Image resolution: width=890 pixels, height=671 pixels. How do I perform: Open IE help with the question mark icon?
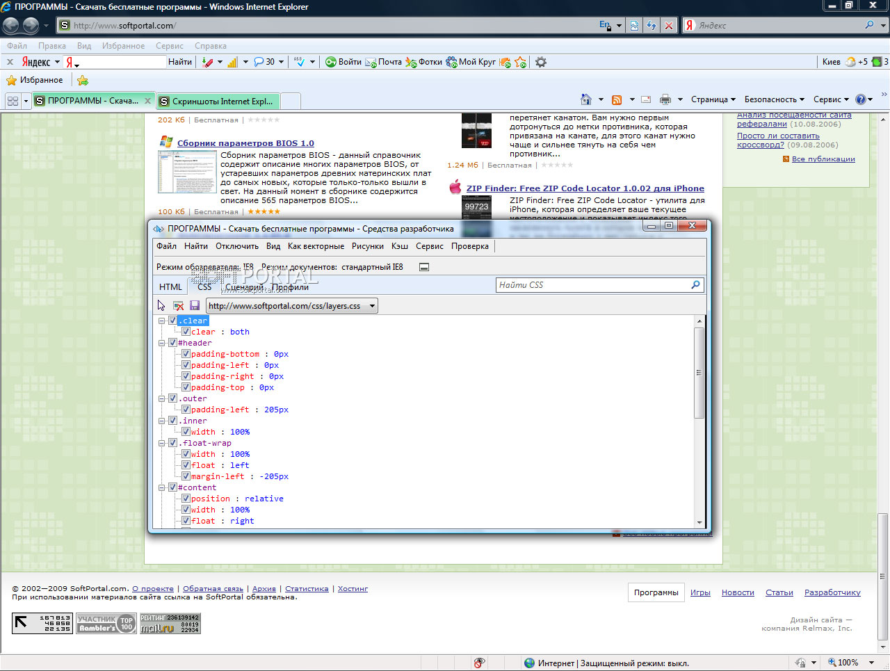(861, 99)
